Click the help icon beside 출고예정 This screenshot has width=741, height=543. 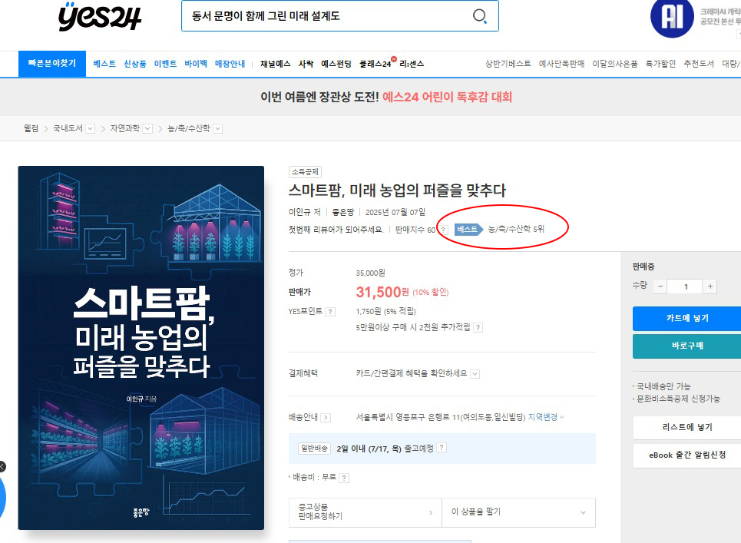click(x=442, y=448)
